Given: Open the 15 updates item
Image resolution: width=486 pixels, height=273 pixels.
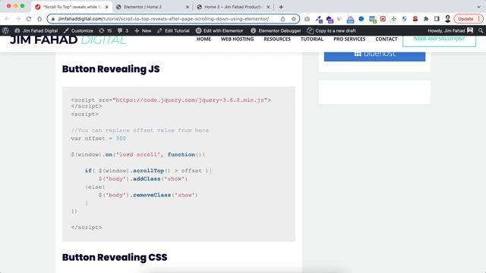Looking at the screenshot, I should tap(106, 30).
